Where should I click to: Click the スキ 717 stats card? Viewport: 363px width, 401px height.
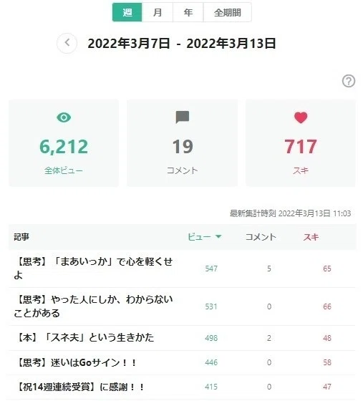point(301,142)
